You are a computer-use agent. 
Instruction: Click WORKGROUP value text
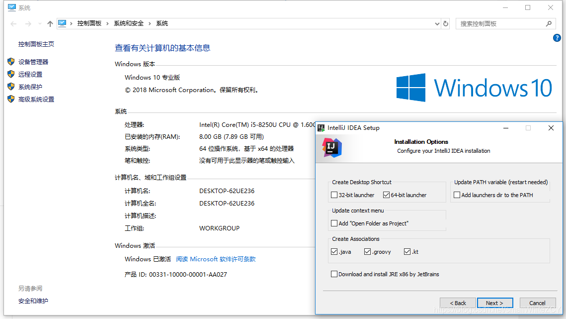tap(219, 228)
